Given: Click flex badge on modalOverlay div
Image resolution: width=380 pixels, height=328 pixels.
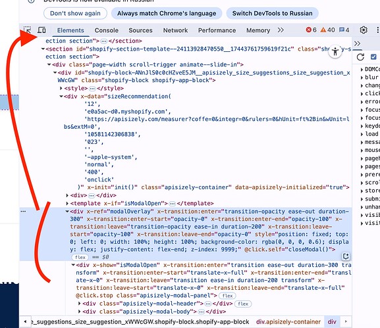Looking at the screenshot, I should tap(80, 257).
